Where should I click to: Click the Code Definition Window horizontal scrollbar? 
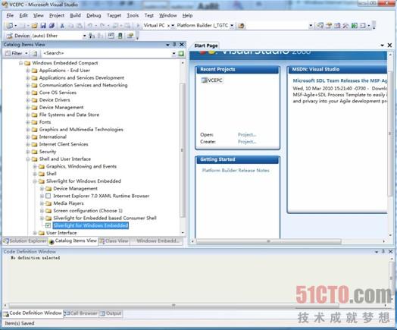click(x=173, y=306)
